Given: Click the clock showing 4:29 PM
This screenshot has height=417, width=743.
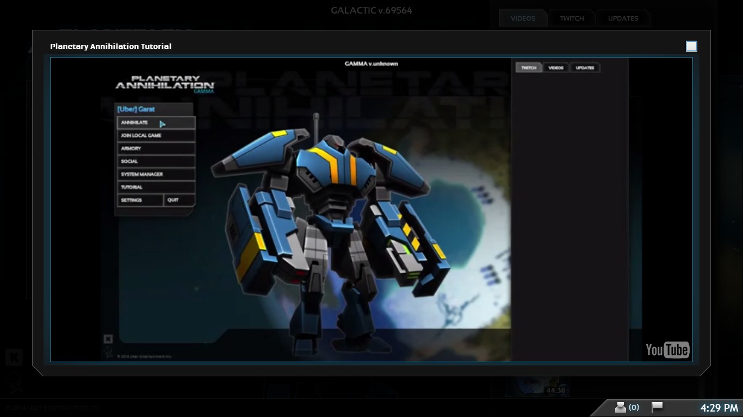Looking at the screenshot, I should coord(719,408).
